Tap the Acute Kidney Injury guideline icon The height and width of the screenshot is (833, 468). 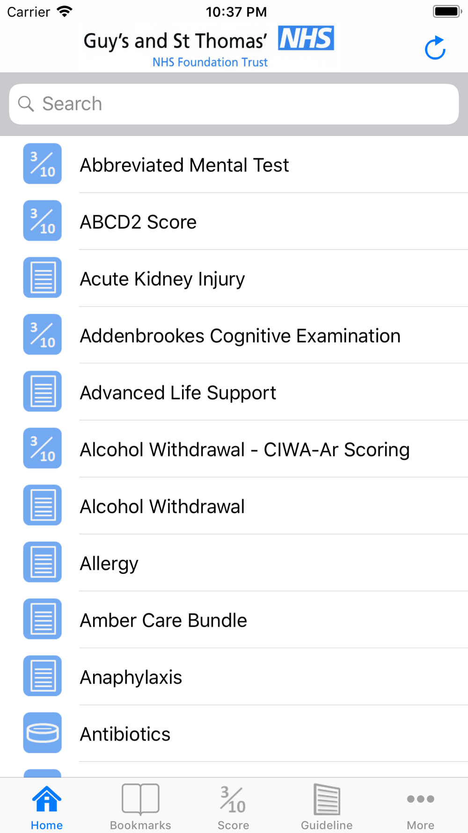(x=43, y=277)
